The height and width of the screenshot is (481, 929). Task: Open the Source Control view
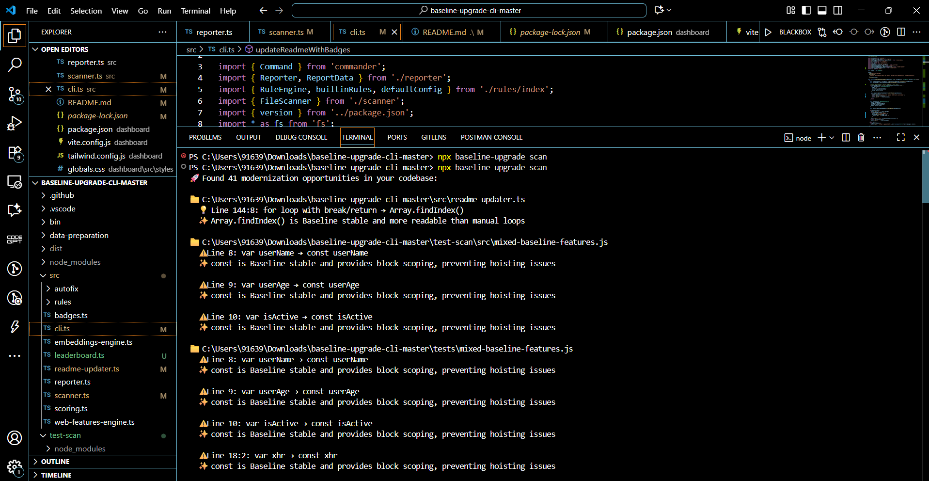point(15,94)
